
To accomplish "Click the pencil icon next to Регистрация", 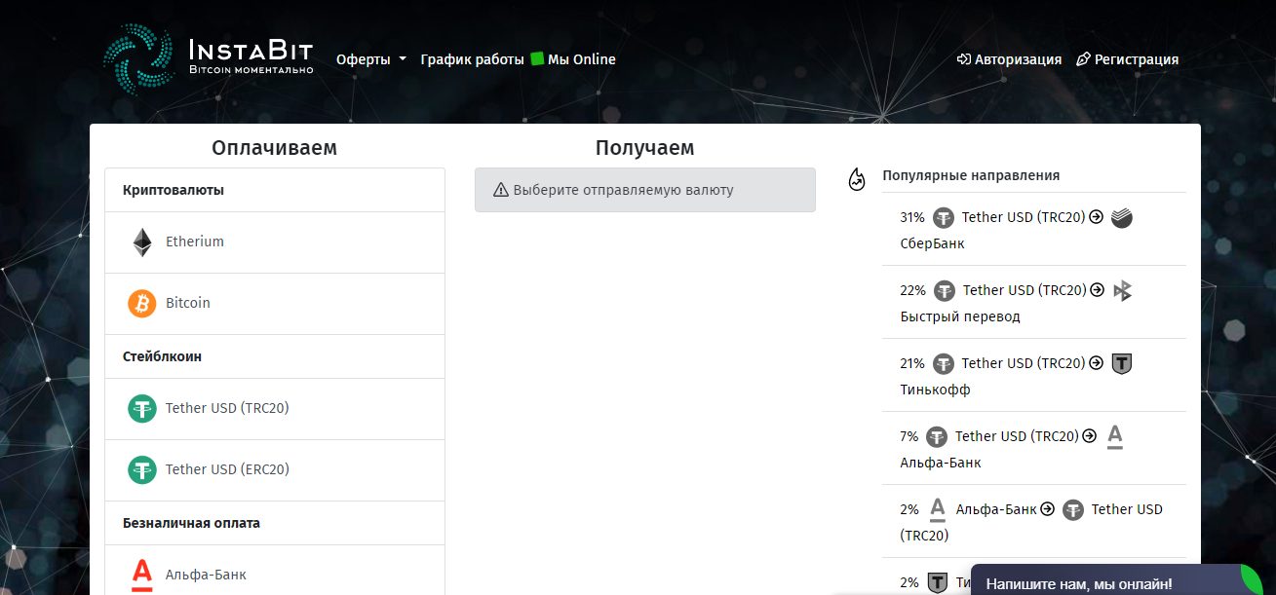I will (1083, 59).
